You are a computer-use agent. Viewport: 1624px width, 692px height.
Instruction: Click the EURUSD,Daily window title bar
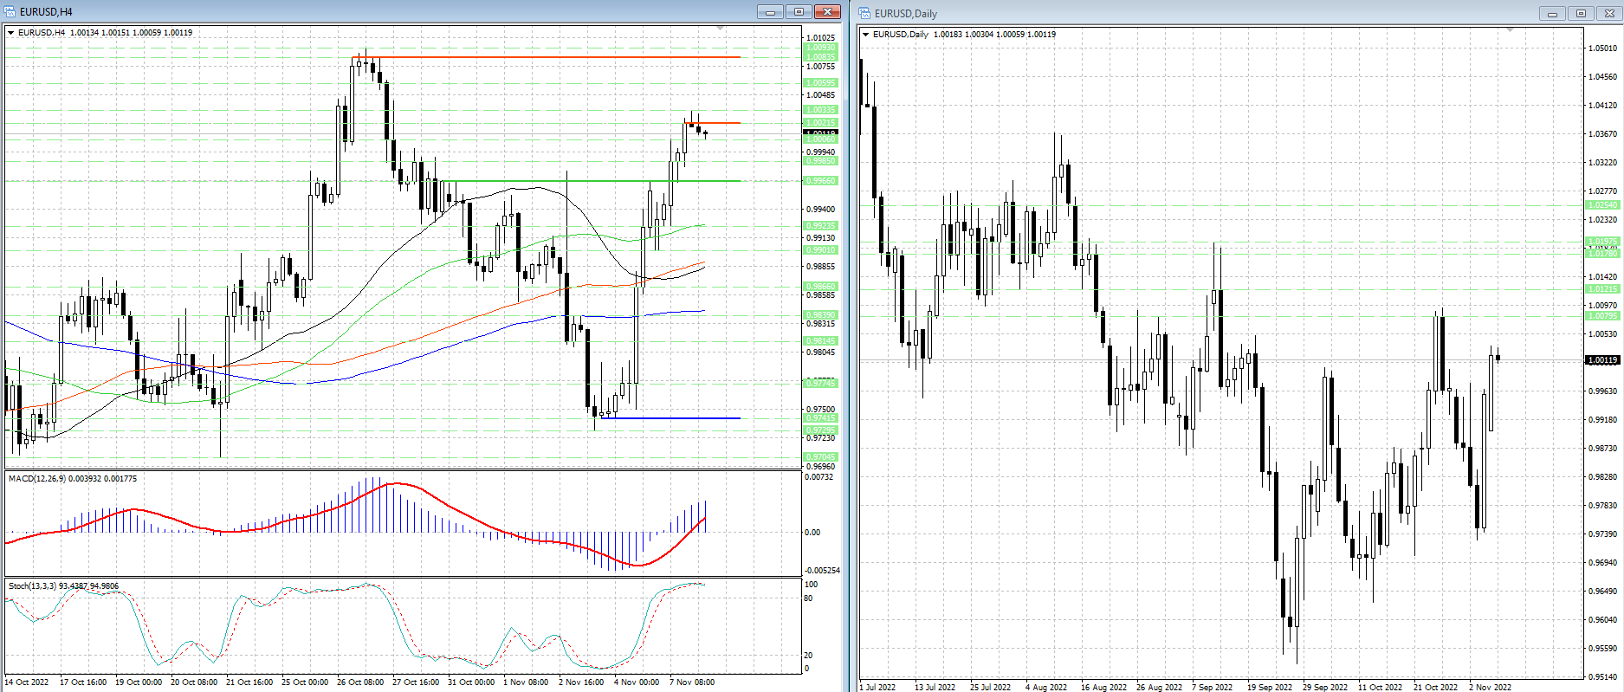(x=1213, y=13)
